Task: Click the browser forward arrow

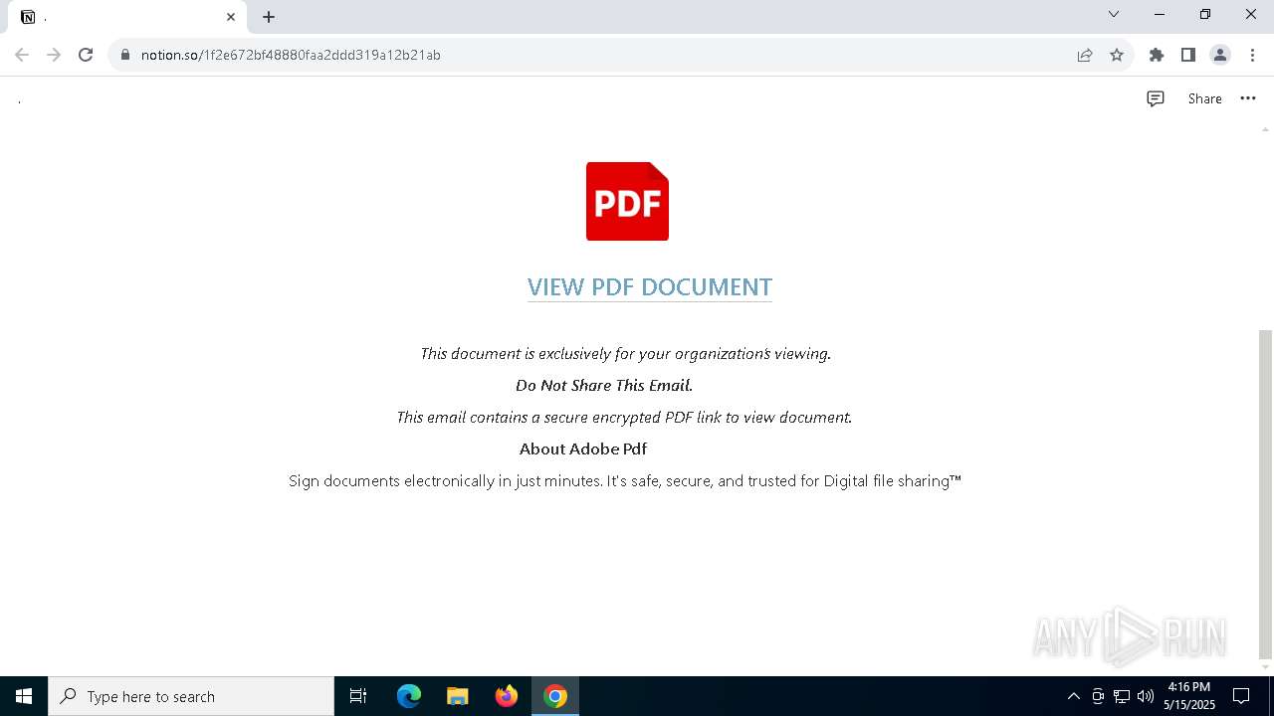Action: (54, 55)
